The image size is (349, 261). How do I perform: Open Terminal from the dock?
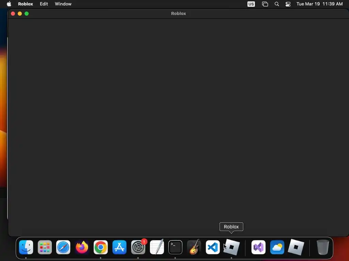coord(176,247)
